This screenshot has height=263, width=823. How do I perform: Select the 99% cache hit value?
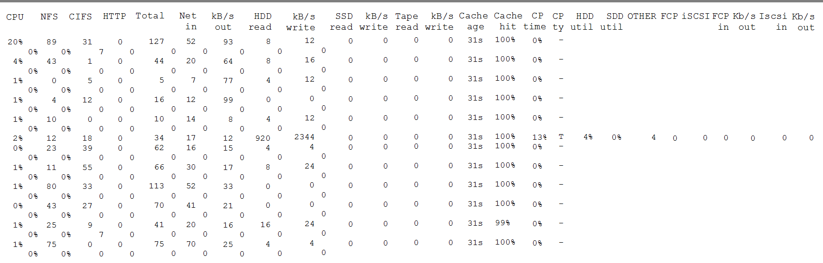(502, 223)
